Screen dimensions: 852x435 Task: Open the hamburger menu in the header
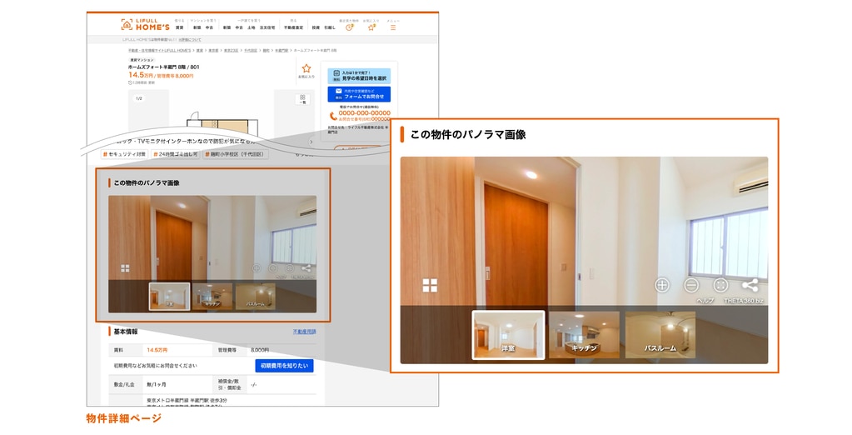393,26
